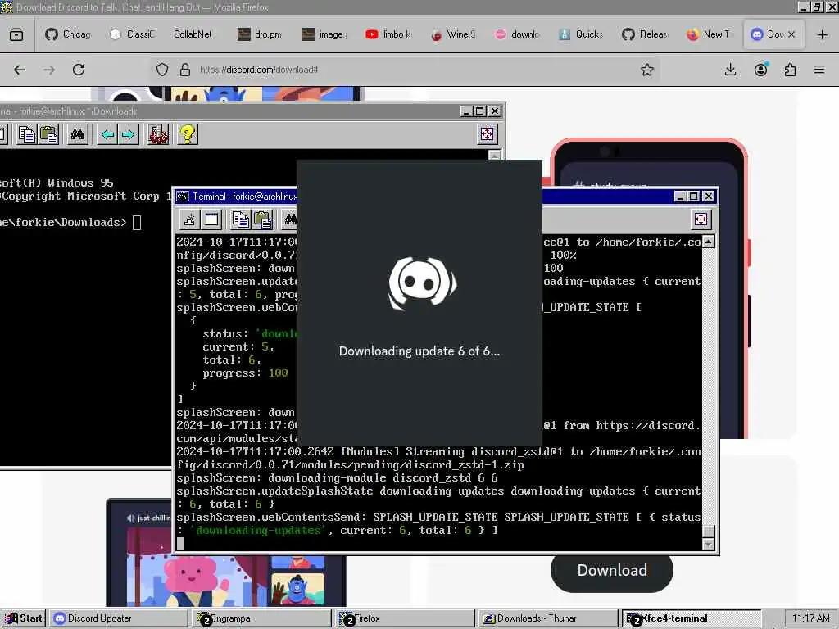839x629 pixels.
Task: Open the Firefox tab list button
Action: click(16, 34)
